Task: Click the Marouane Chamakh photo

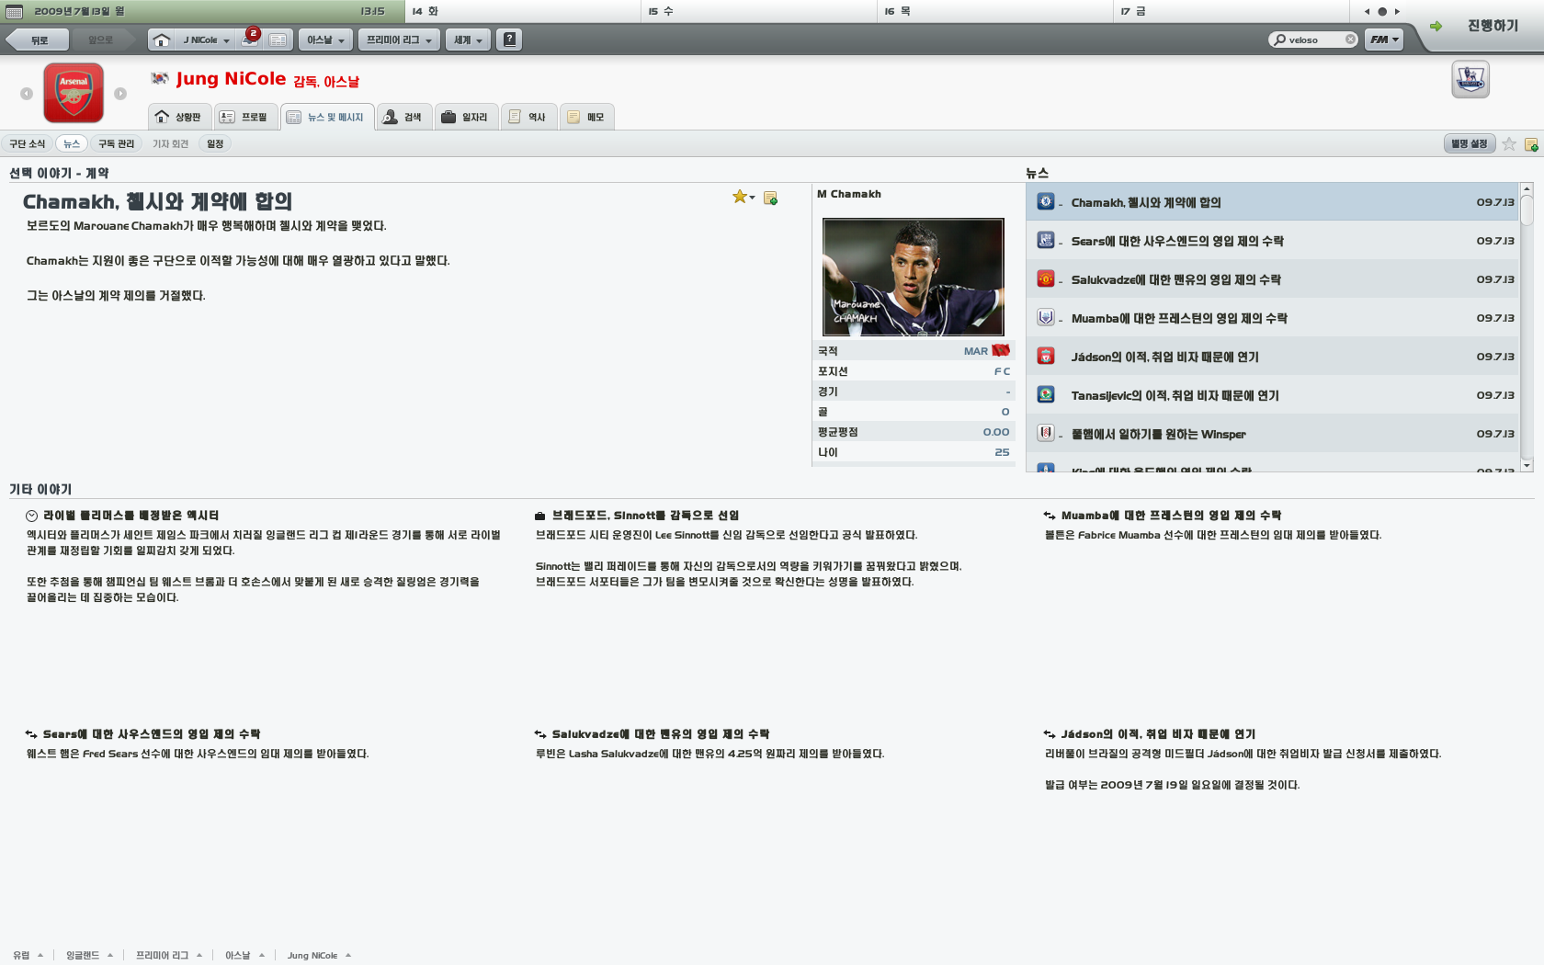Action: tap(914, 277)
